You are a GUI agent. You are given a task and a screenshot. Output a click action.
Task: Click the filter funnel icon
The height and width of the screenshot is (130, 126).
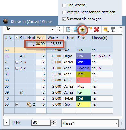[x=113, y=29]
